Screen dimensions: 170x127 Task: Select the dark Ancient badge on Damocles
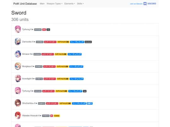(88, 42)
